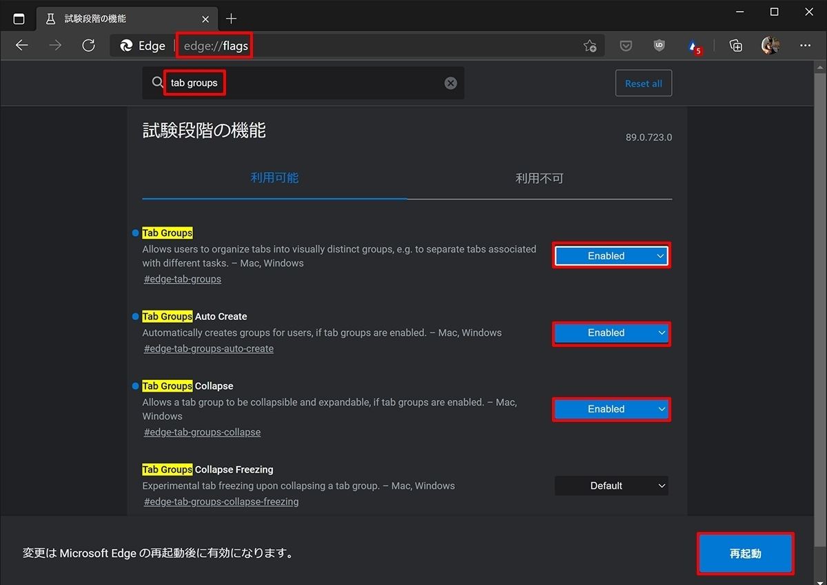The image size is (827, 585).
Task: Focus the search box containing tab groups
Action: [303, 83]
